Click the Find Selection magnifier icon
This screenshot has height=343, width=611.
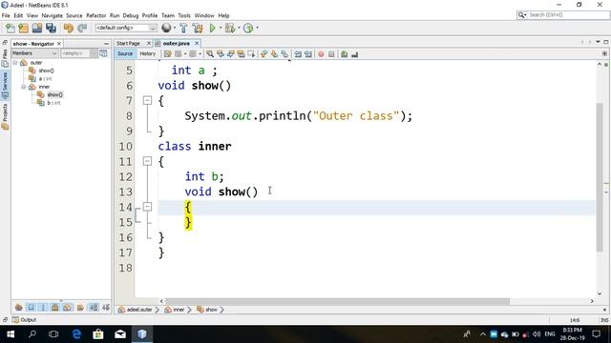(x=210, y=54)
